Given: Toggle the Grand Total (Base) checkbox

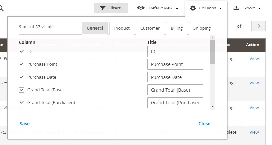Looking at the screenshot, I should 22,90.
